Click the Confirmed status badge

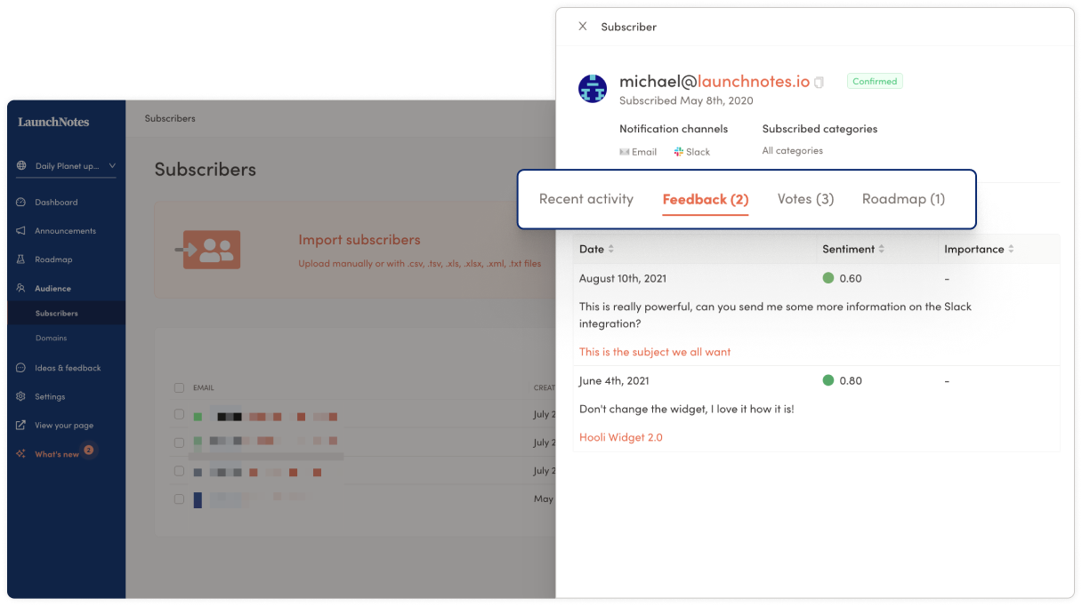click(875, 81)
